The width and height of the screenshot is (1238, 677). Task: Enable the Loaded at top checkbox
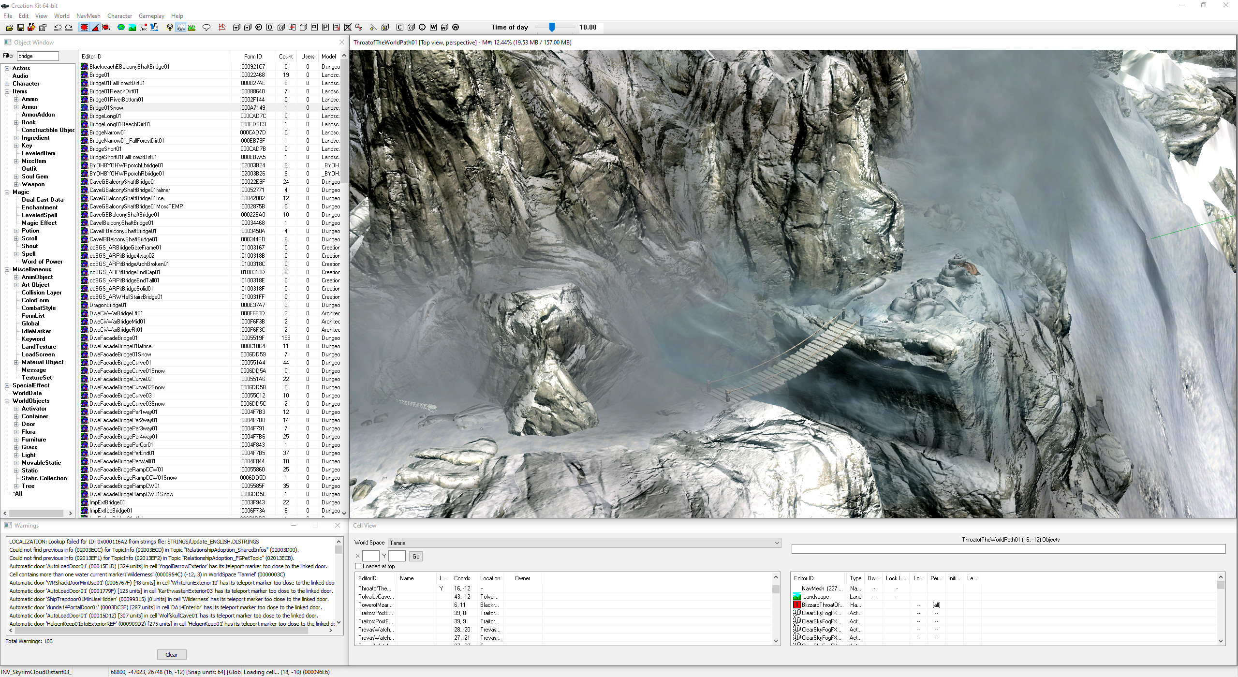click(358, 566)
